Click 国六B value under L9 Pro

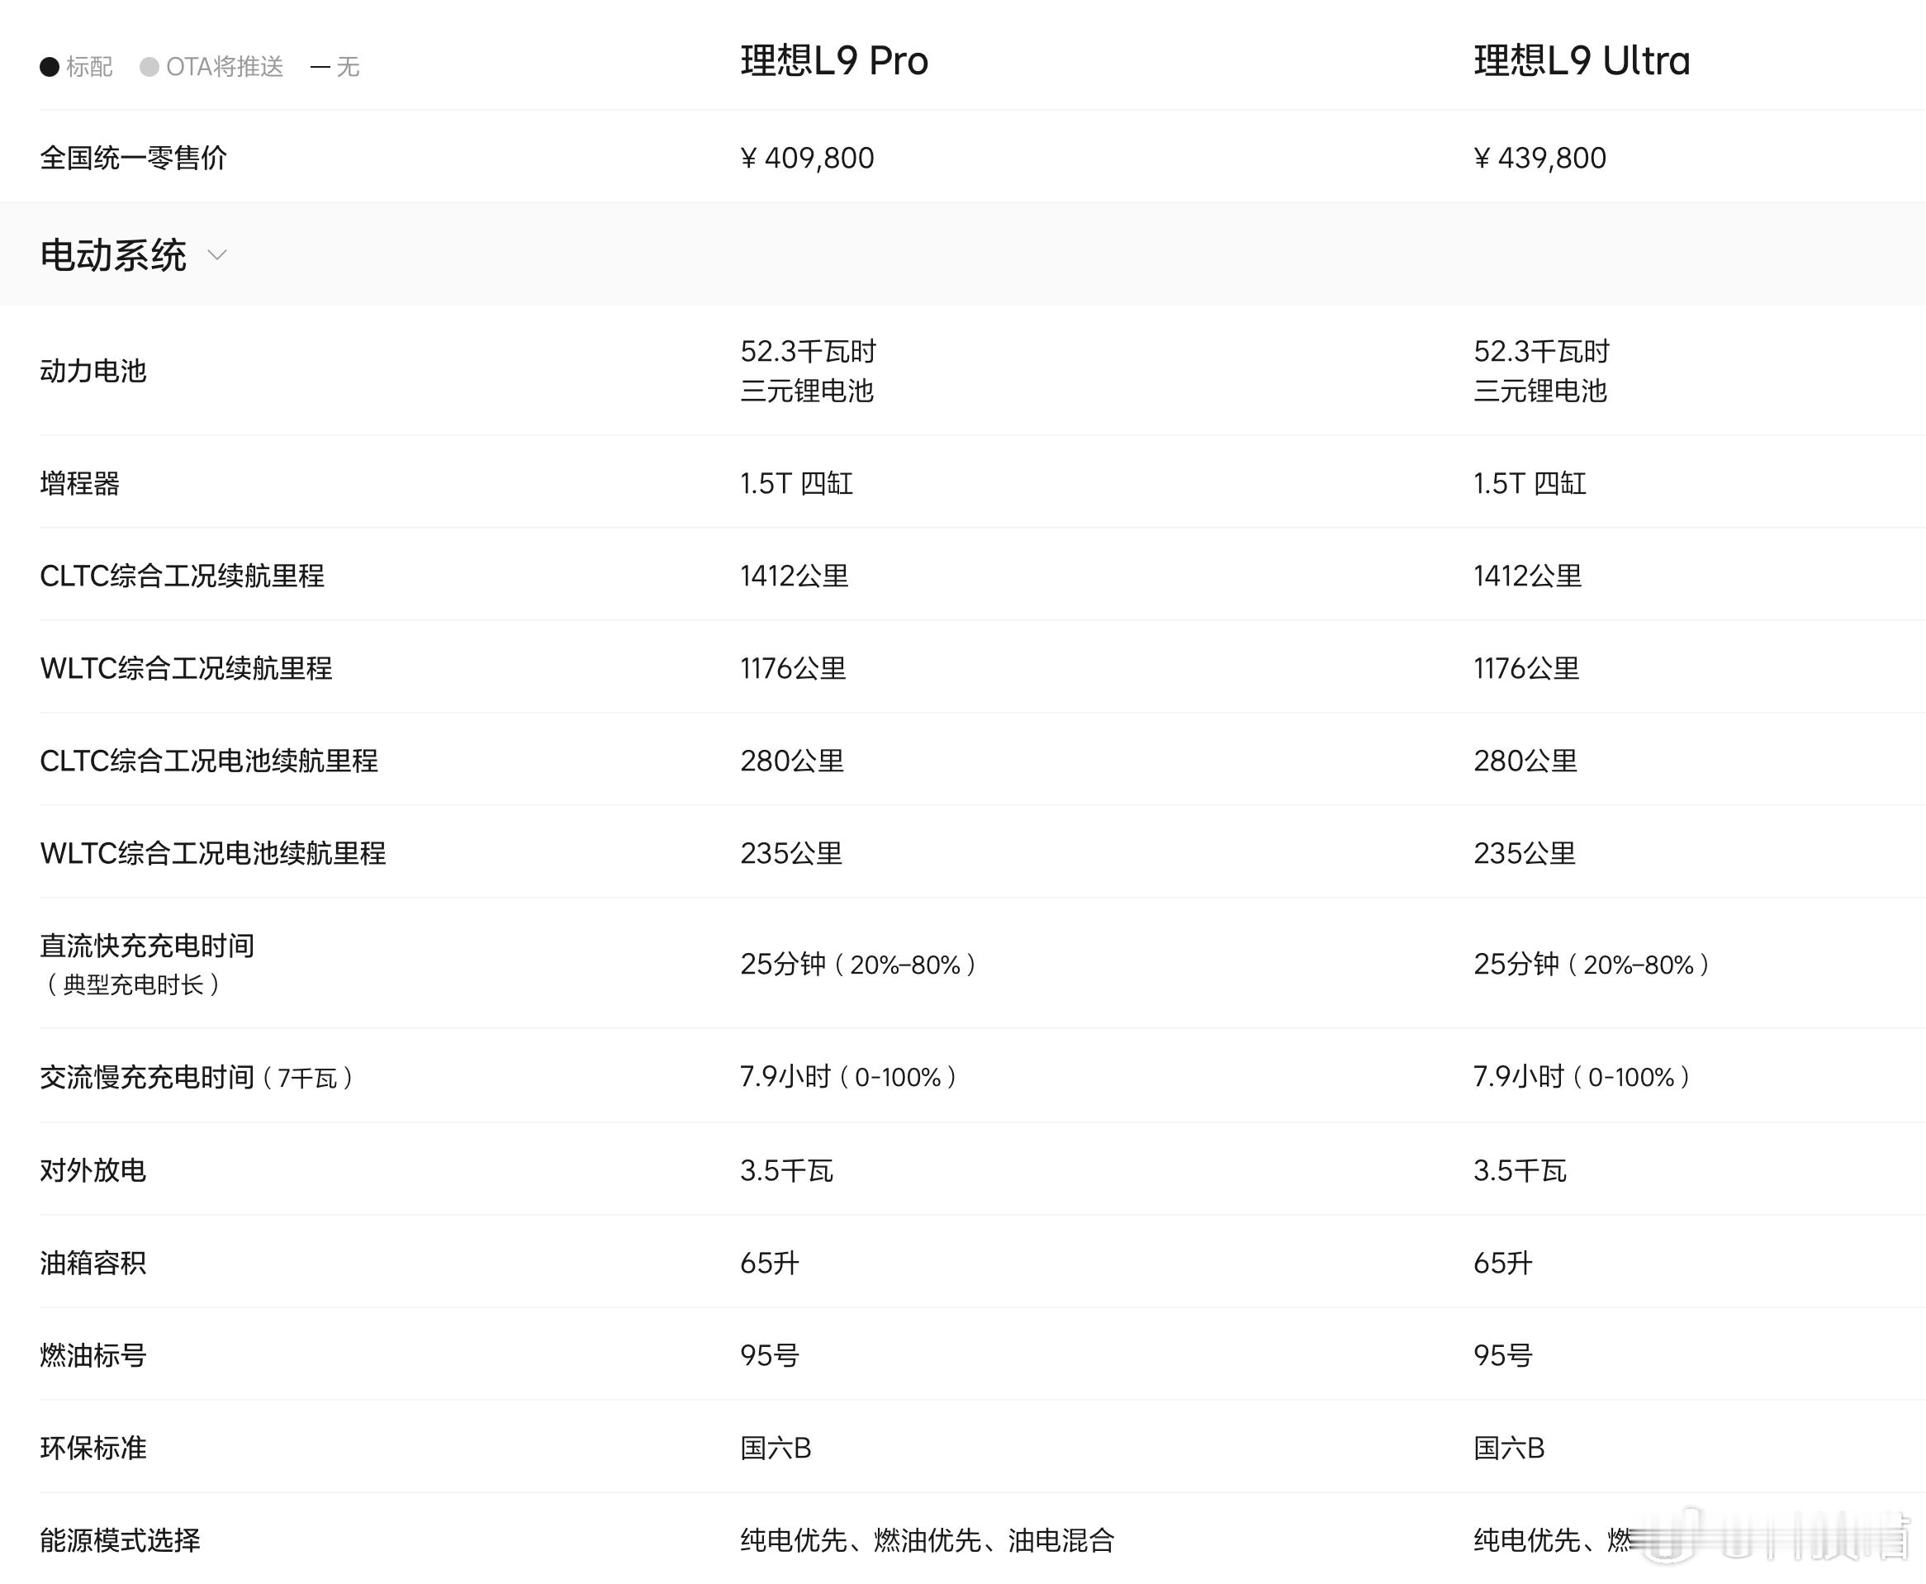click(x=776, y=1448)
